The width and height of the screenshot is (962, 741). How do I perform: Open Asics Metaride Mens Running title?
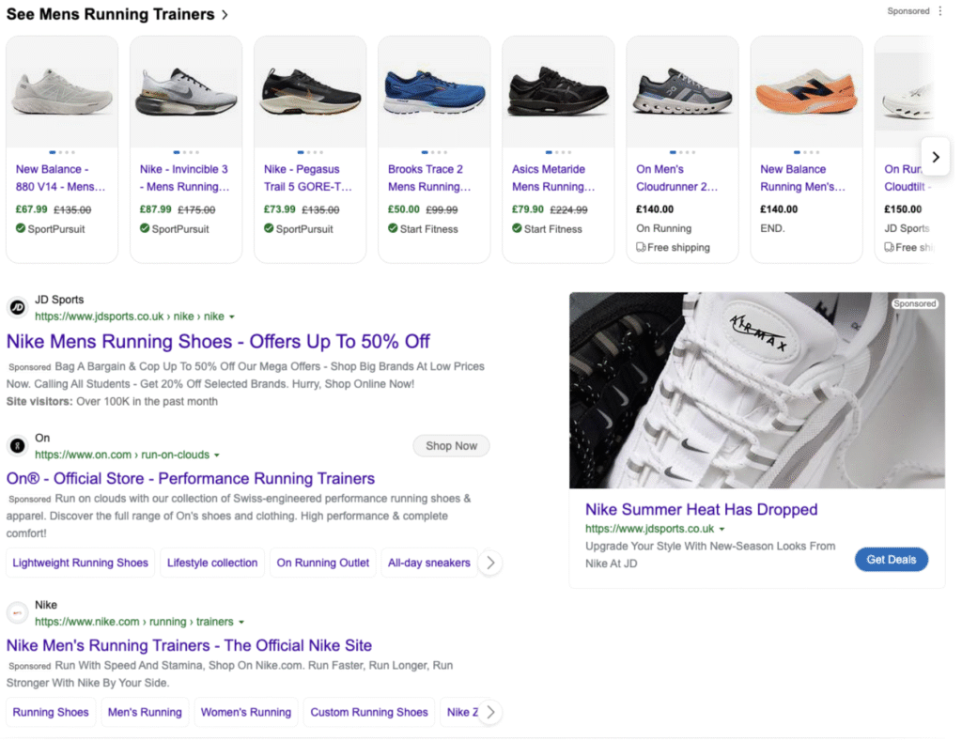click(553, 178)
